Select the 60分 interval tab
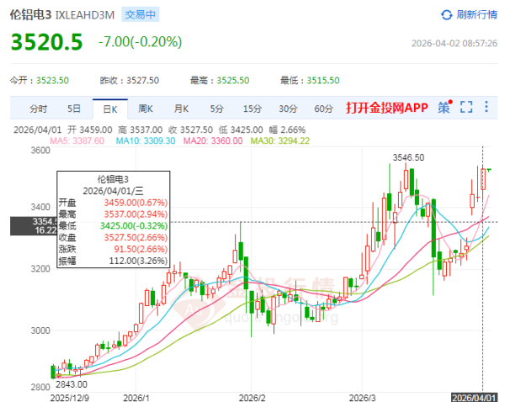The width and height of the screenshot is (505, 402). click(324, 108)
